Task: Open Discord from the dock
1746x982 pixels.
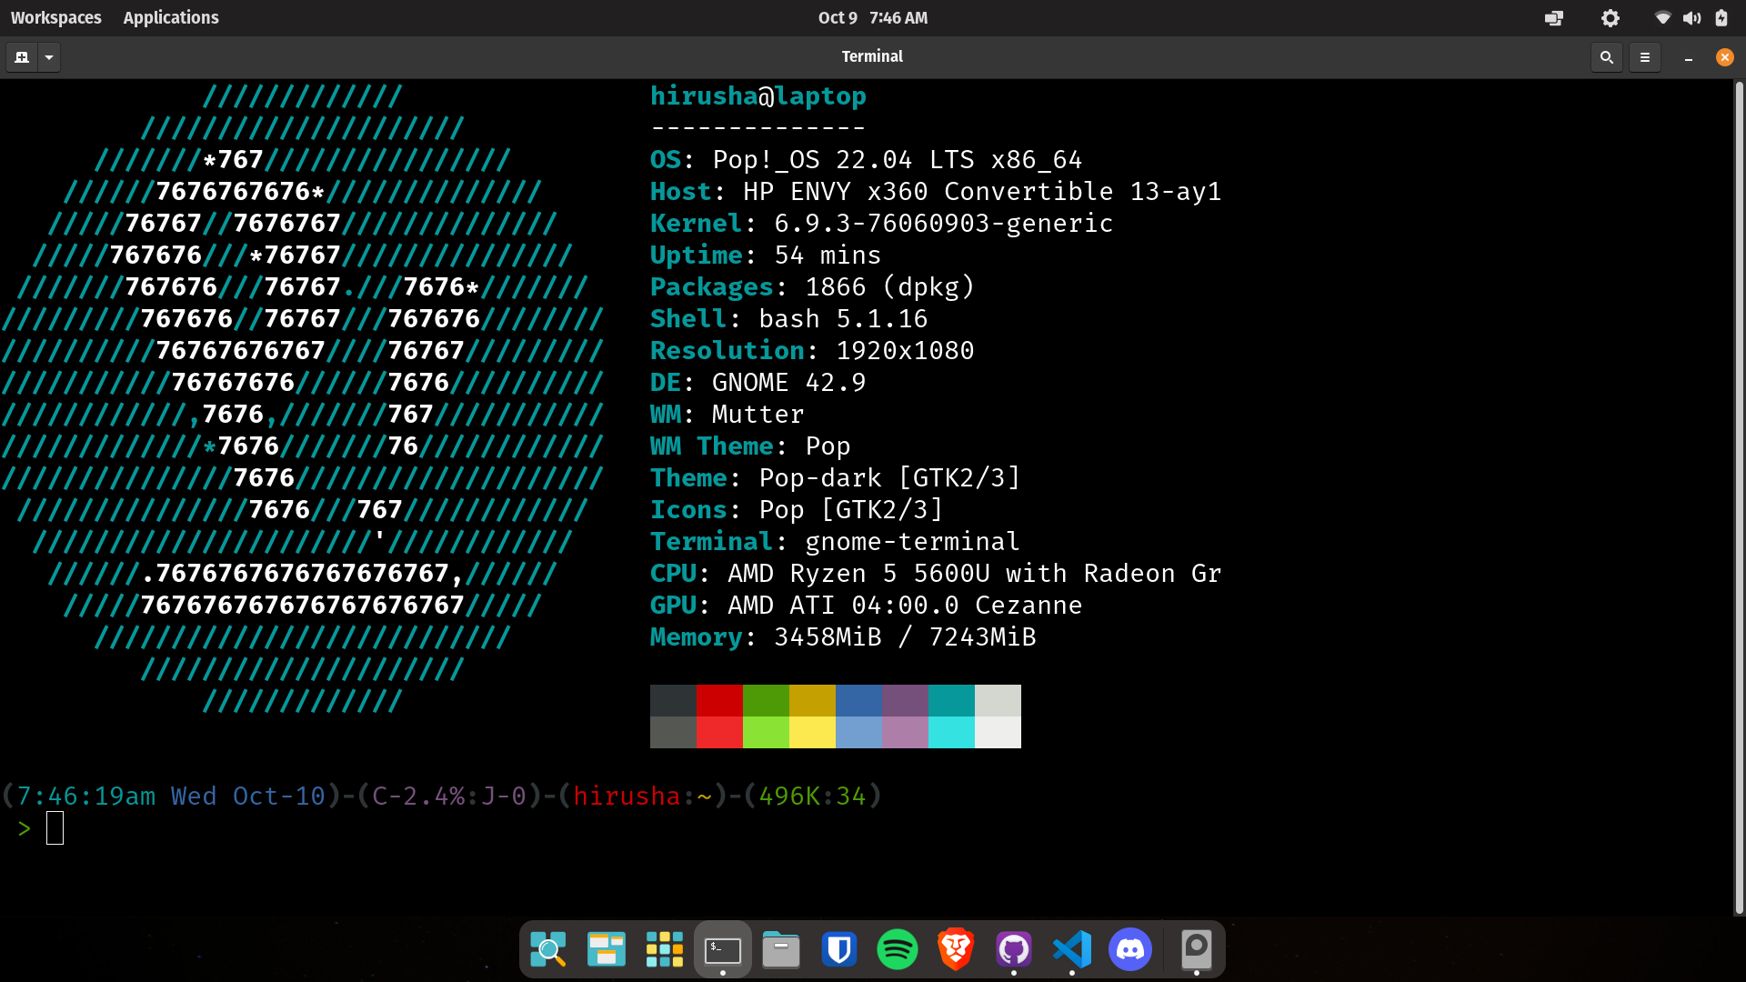Action: click(x=1130, y=950)
